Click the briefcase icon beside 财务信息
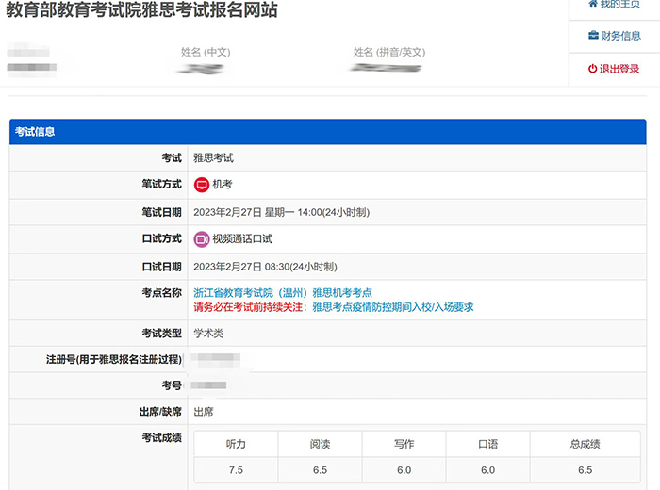The image size is (660, 490). point(593,35)
